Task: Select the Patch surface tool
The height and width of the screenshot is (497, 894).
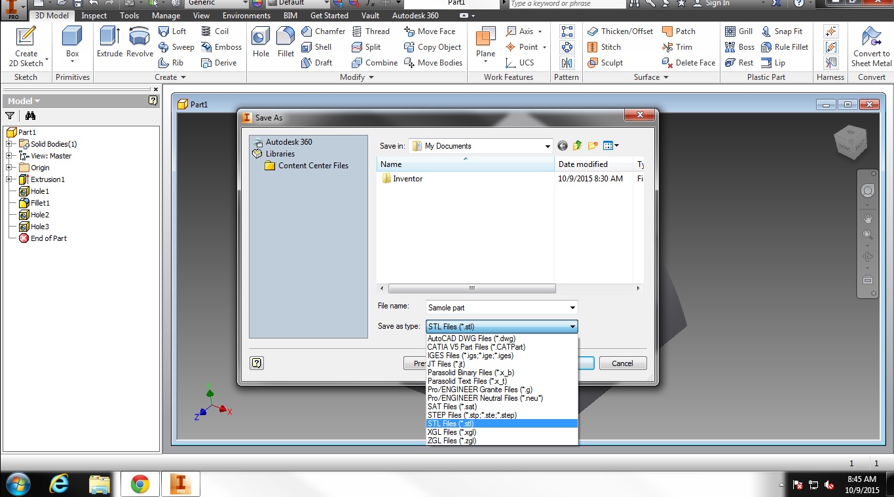Action: click(679, 31)
